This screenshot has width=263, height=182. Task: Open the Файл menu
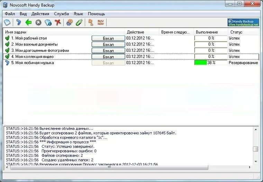pyautogui.click(x=10, y=14)
